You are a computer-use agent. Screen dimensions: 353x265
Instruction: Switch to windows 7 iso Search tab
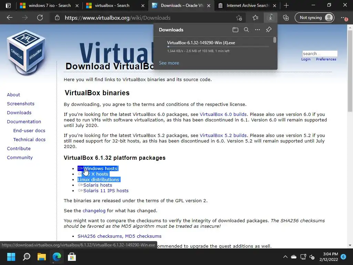(x=50, y=6)
